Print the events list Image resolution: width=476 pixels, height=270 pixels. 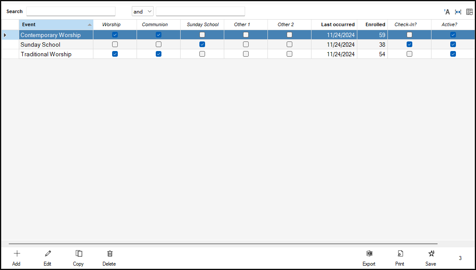(x=400, y=254)
